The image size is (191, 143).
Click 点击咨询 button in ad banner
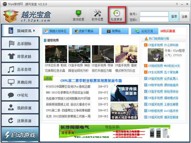pos(67,133)
